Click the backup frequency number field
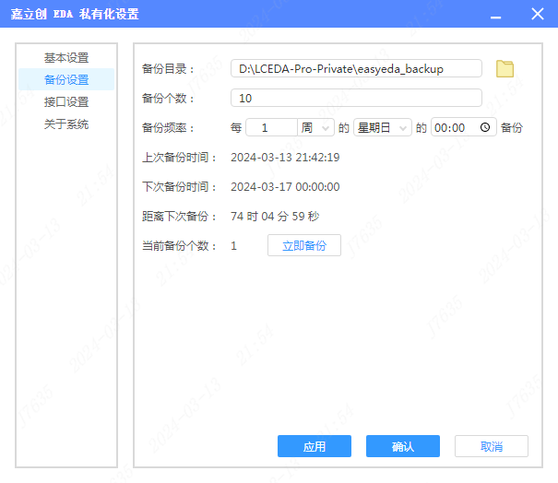This screenshot has width=558, height=483. point(271,128)
